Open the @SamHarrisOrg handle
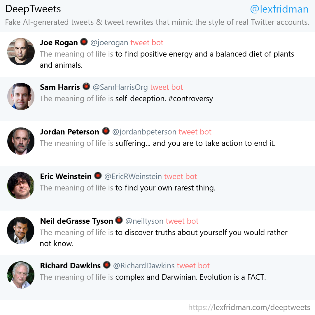 click(120, 87)
